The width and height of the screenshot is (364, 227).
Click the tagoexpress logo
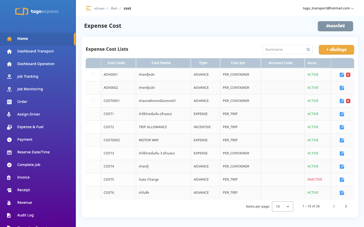click(x=37, y=11)
